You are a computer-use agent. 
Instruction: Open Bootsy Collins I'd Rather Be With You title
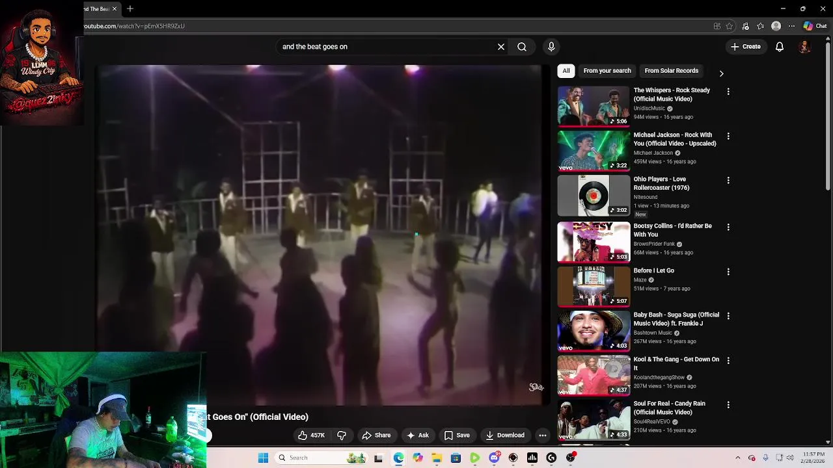tap(673, 230)
